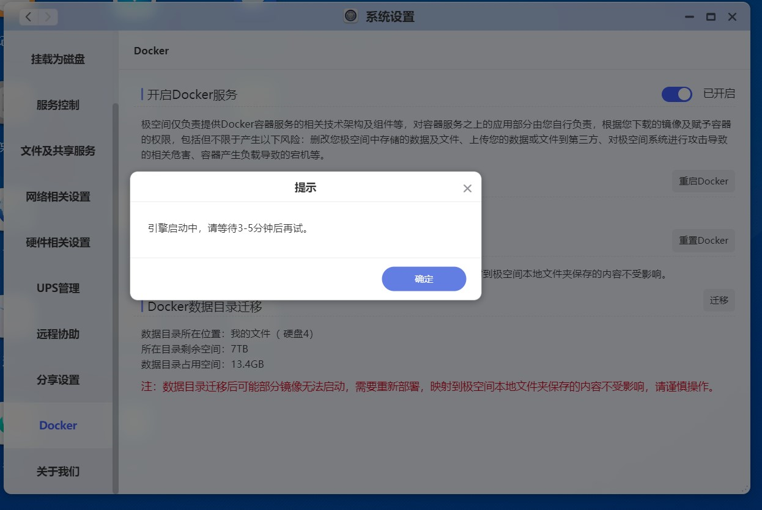Open 关于我们 section
Viewport: 762px width, 510px height.
[x=58, y=472]
